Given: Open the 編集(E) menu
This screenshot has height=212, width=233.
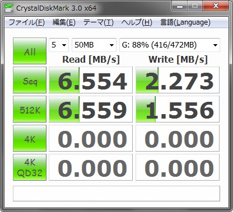Looking at the screenshot, I should pos(64,22).
